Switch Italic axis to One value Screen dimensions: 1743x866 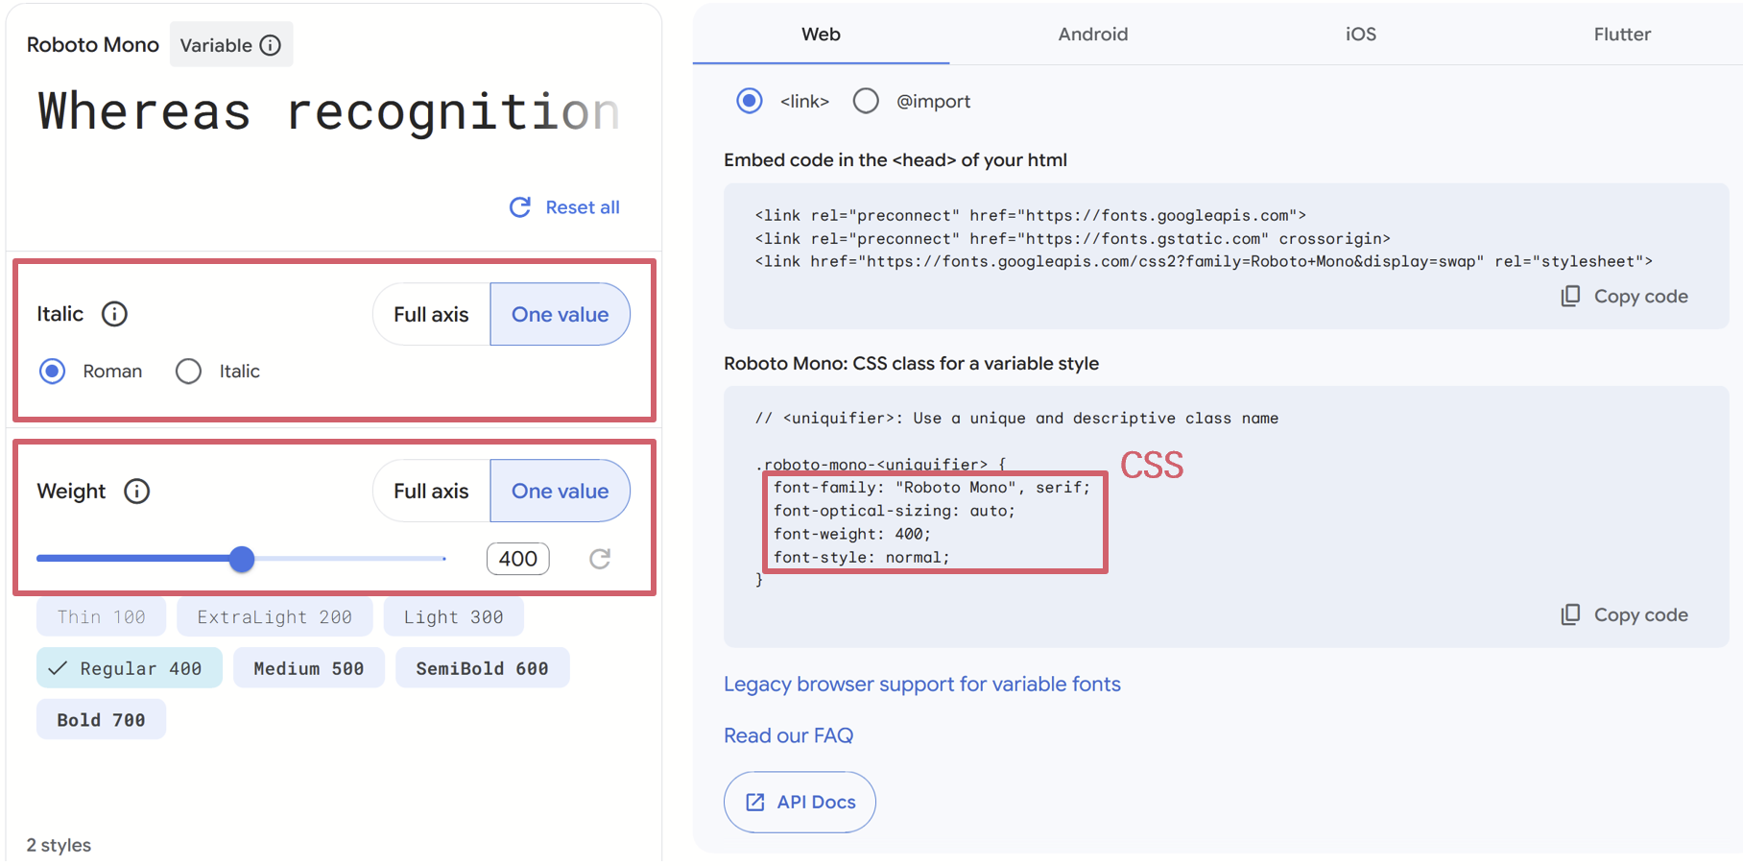tap(560, 314)
